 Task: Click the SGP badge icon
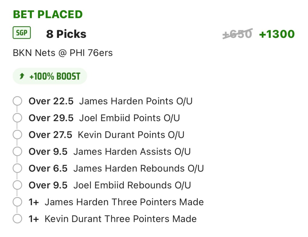(22, 33)
